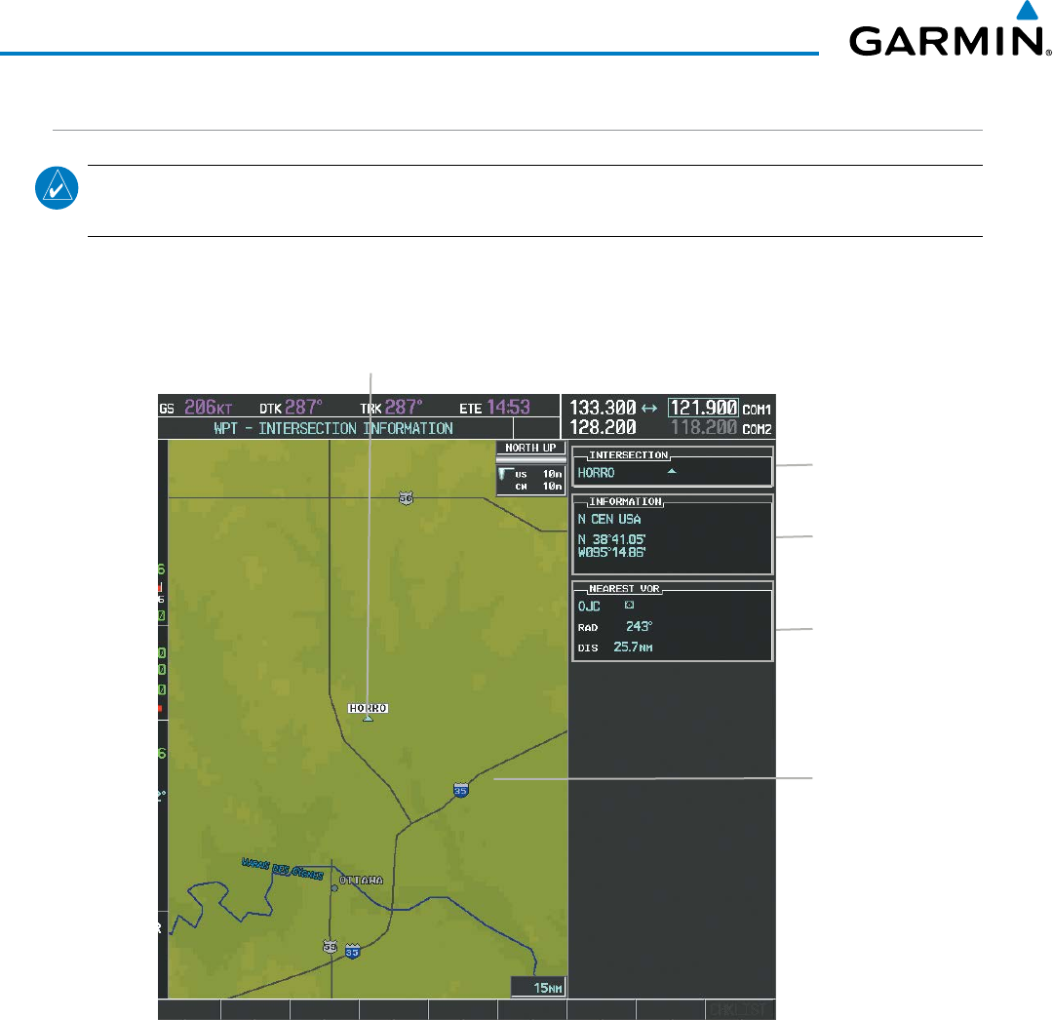Click the HORRO label on the map
This screenshot has height=1020, width=1053.
pos(368,708)
